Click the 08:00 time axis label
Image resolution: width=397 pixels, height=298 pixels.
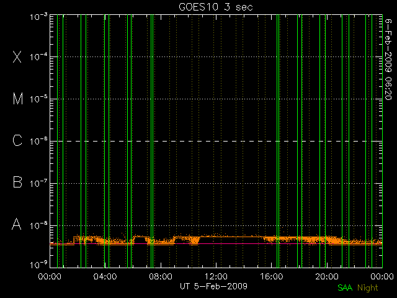(x=161, y=276)
